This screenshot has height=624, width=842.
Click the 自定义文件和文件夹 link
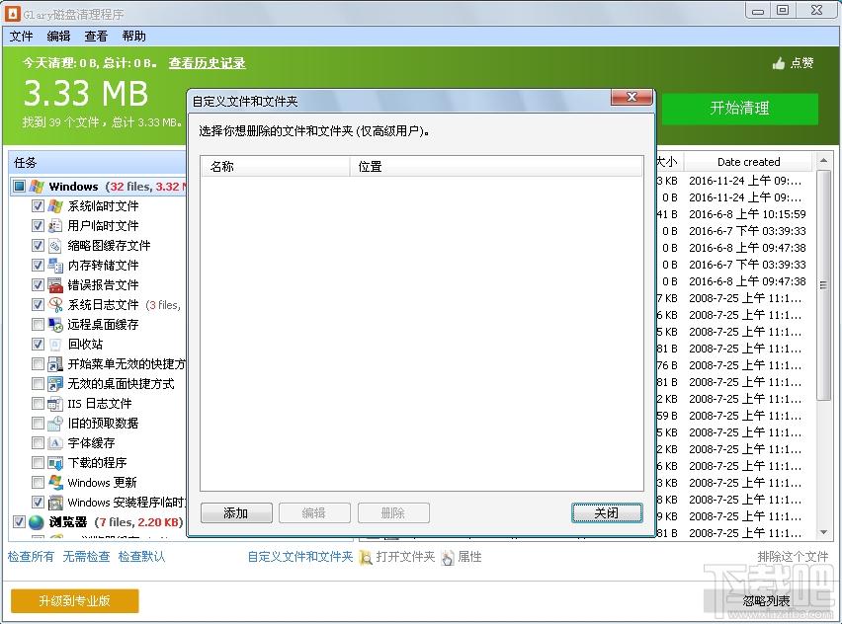(x=300, y=557)
